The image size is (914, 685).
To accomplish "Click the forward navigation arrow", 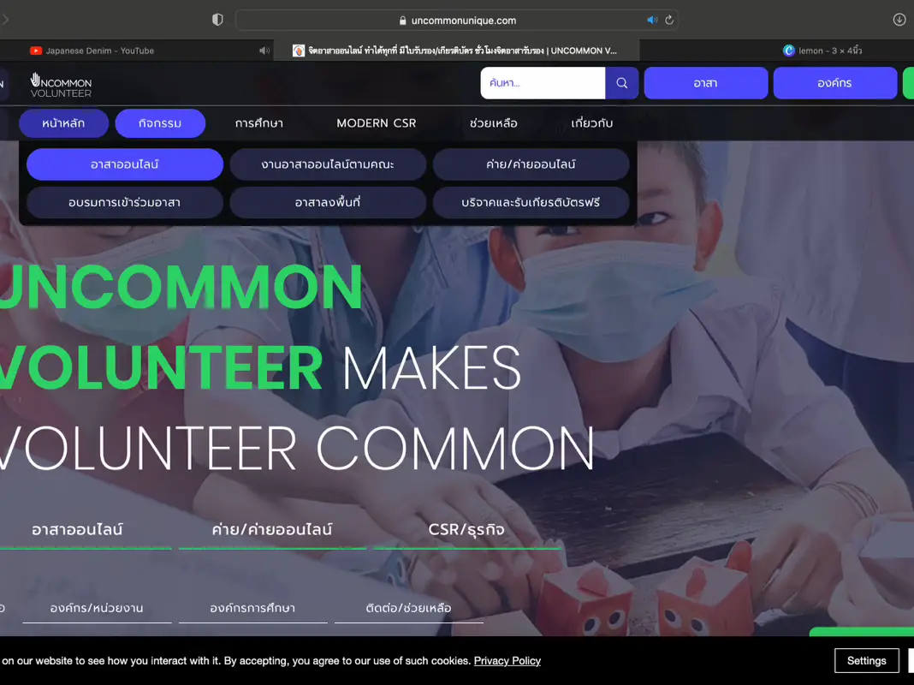I will click(6, 20).
